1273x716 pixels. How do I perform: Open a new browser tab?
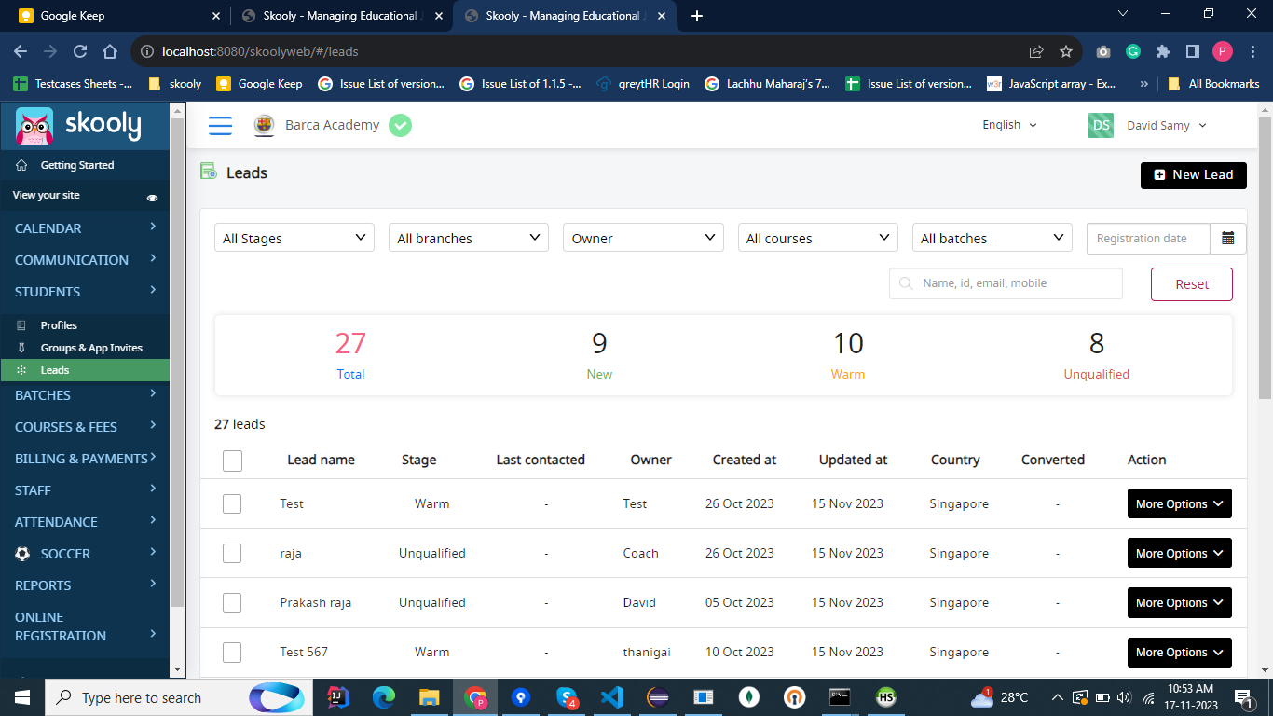click(x=697, y=16)
